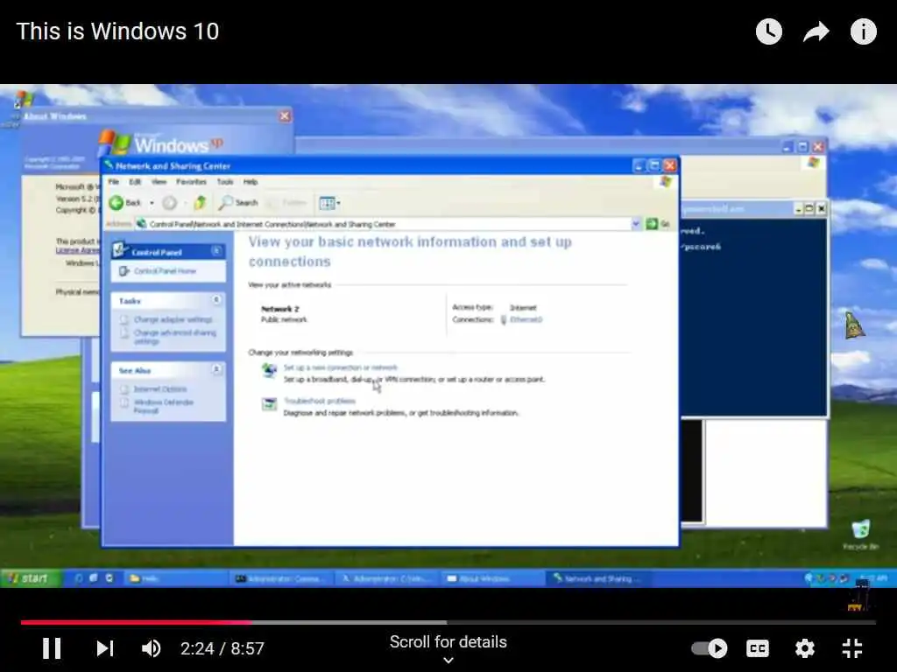Open video settings gear

tap(805, 648)
